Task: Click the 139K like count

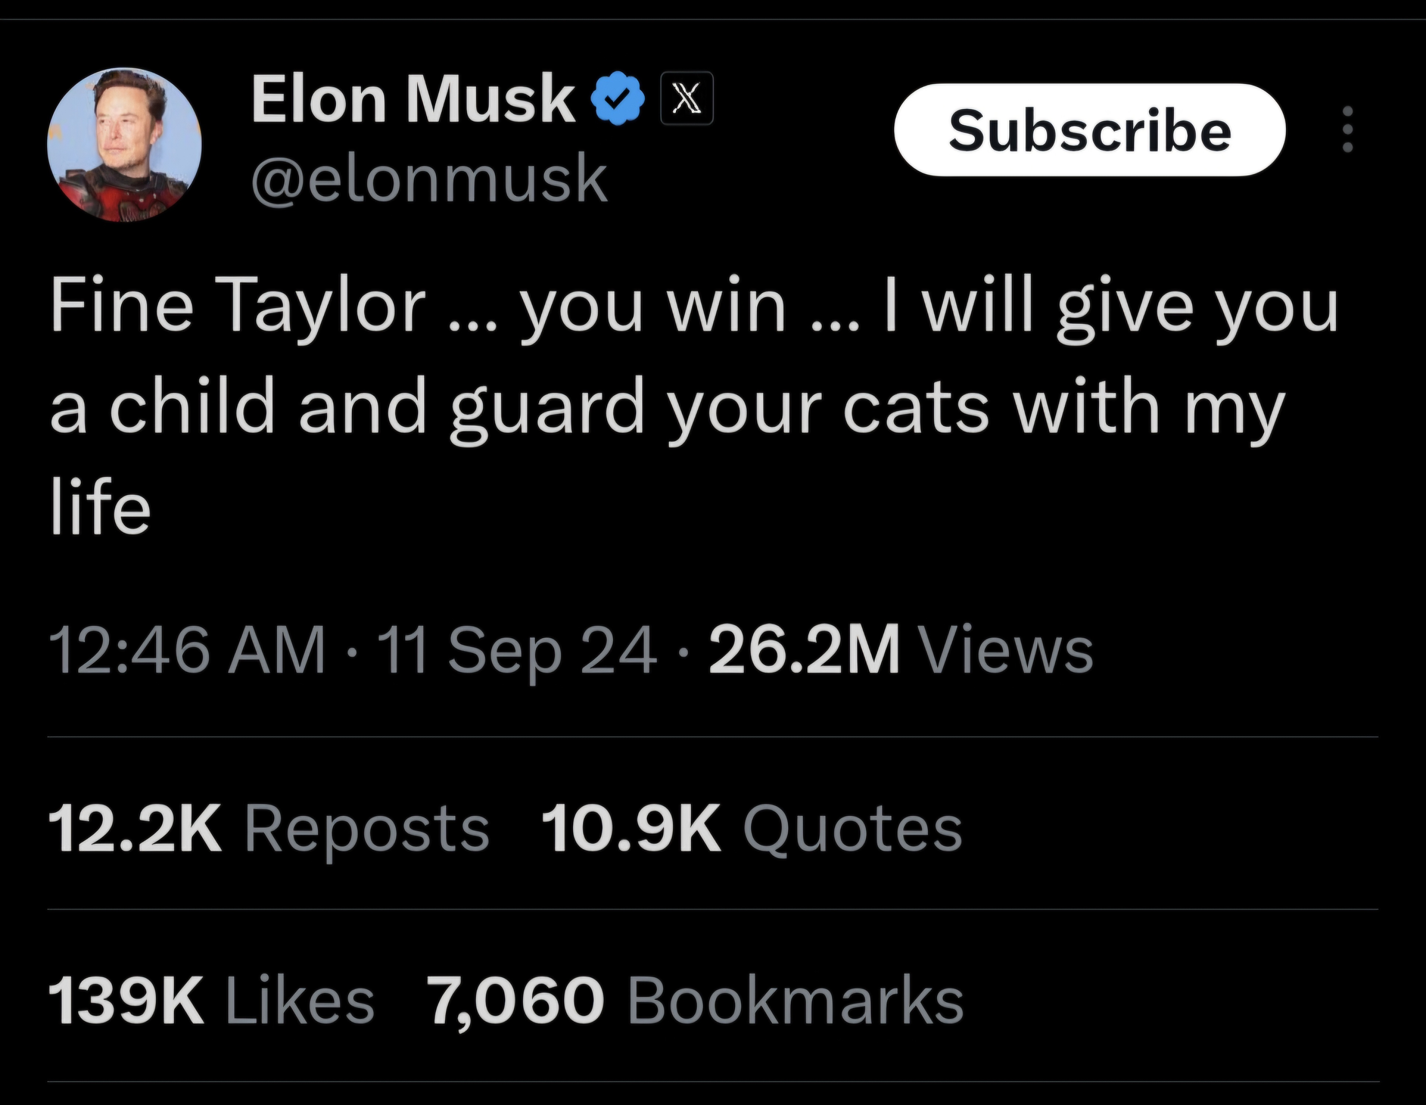Action: click(126, 1000)
